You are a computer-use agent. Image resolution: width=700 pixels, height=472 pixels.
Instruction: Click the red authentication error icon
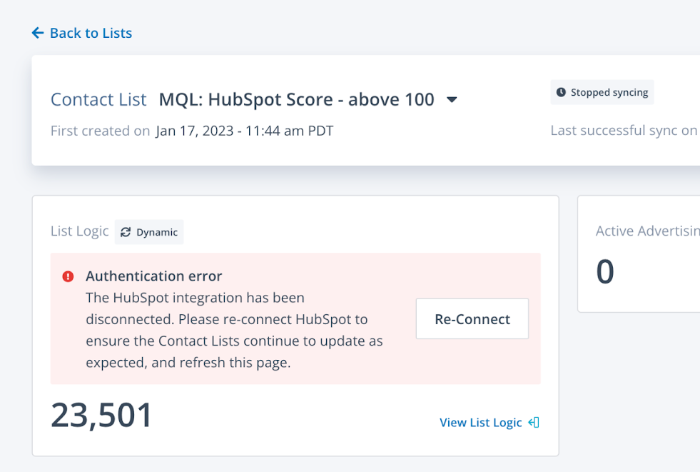pyautogui.click(x=68, y=276)
